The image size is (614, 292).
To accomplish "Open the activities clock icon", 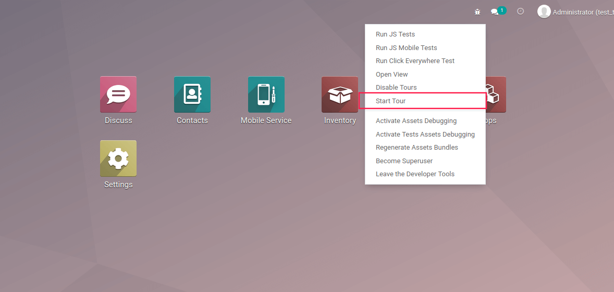I will tap(520, 11).
